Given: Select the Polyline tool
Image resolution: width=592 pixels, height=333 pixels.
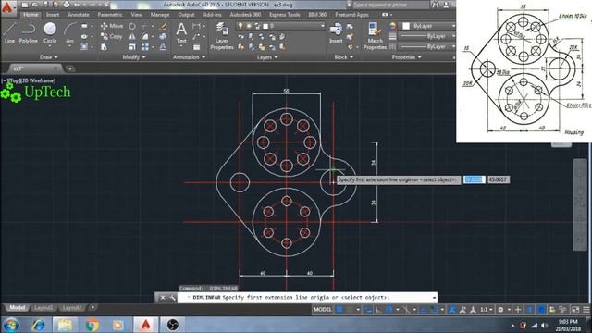Looking at the screenshot, I should point(29,33).
